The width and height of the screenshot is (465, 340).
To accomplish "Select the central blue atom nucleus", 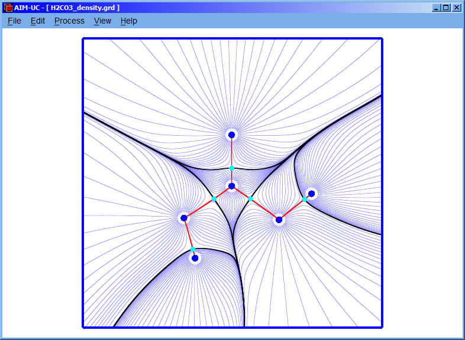I will coord(232,186).
